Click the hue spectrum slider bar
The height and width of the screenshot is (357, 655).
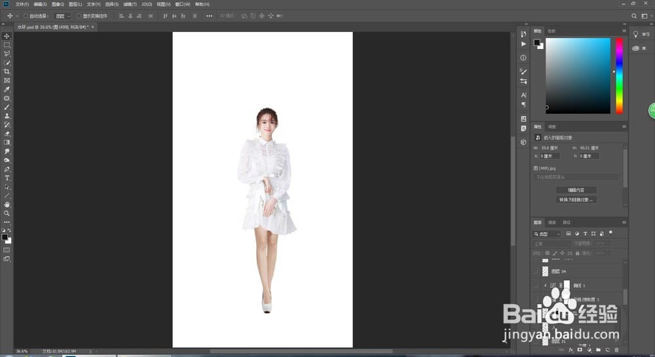pyautogui.click(x=620, y=75)
